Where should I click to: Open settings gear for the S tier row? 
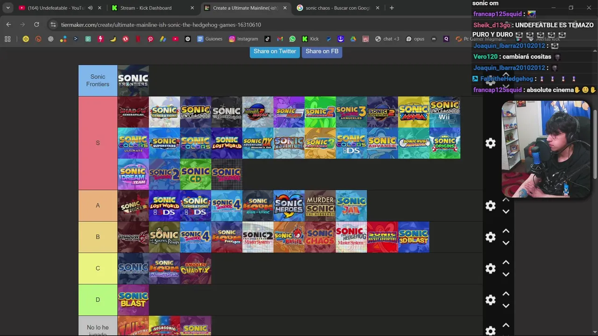(490, 143)
